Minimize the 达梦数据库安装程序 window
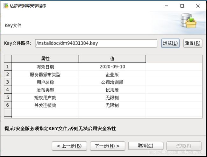Screen dimensions: 207x157 point(167,6)
